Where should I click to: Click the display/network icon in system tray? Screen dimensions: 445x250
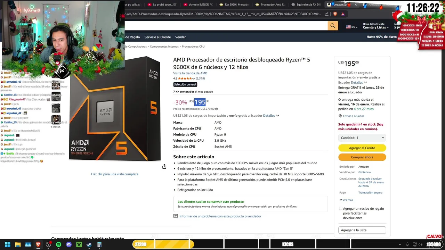[415, 244]
